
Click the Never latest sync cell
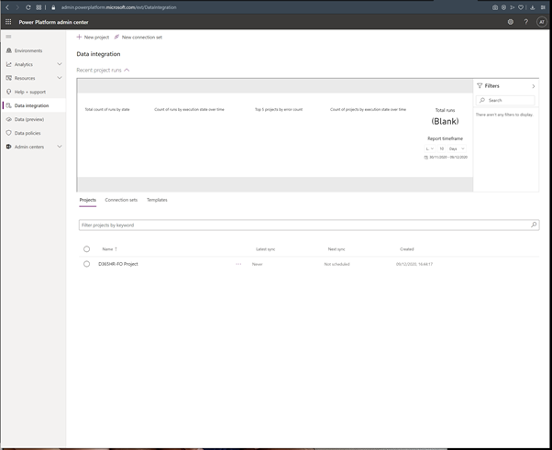(x=258, y=264)
